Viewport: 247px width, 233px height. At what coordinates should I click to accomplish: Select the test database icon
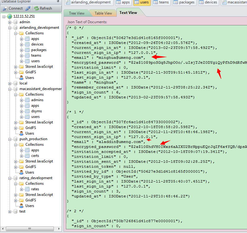click(15, 211)
